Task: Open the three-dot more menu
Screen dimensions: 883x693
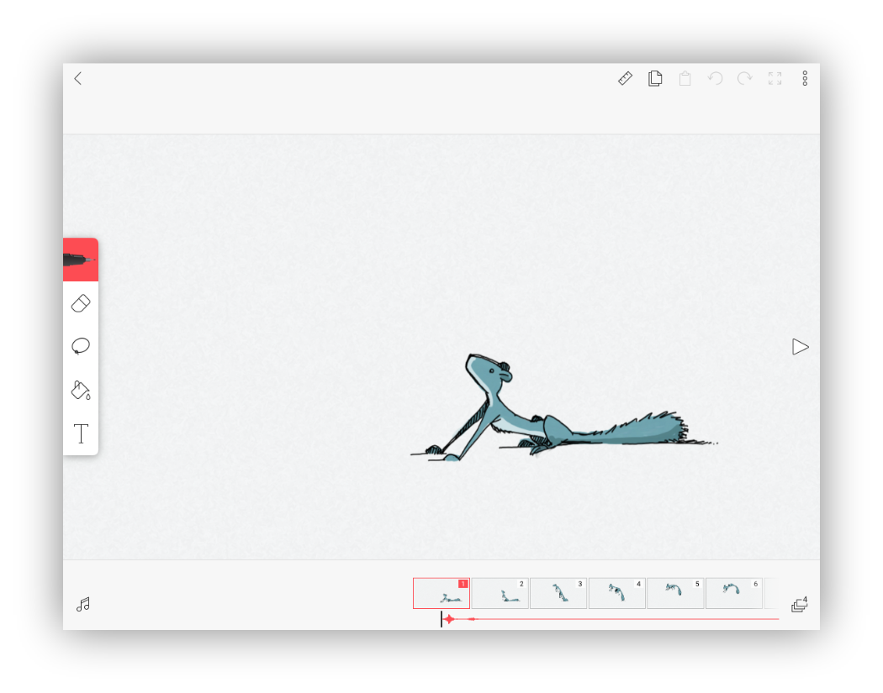Action: (805, 78)
